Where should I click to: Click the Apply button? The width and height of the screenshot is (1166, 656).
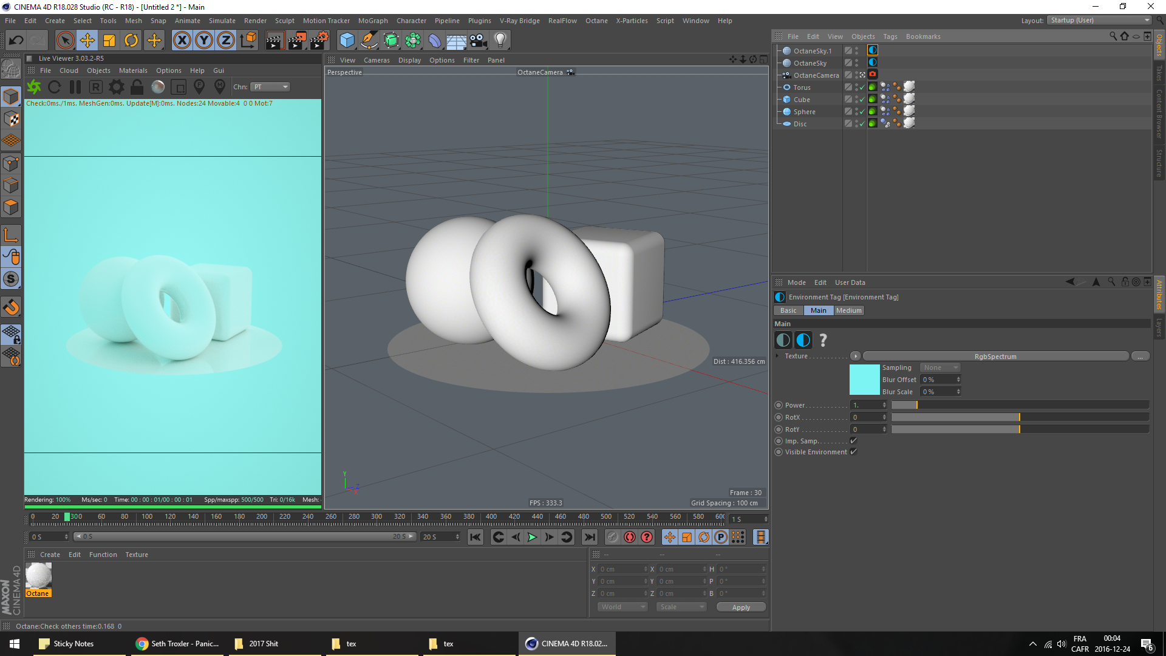[x=740, y=607]
